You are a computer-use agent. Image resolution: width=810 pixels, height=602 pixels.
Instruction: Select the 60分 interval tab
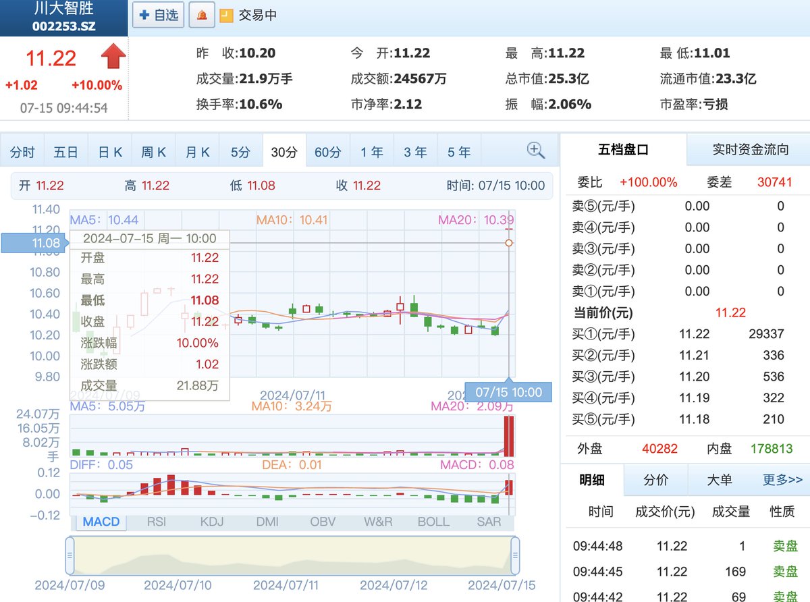pyautogui.click(x=328, y=152)
